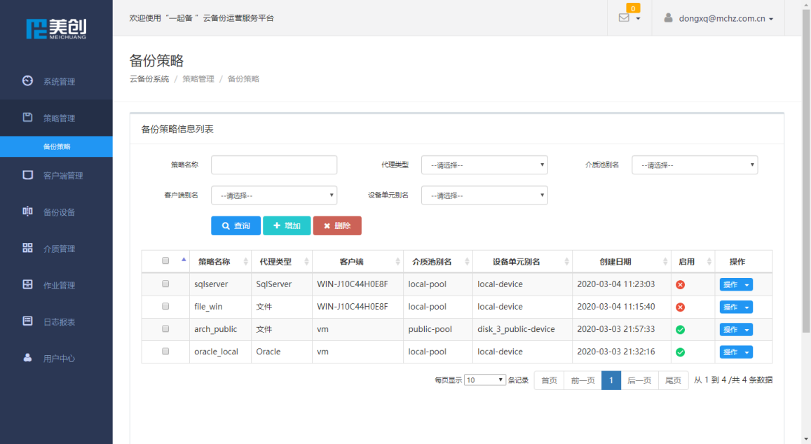Sort the table by 创建日期 column
This screenshot has width=811, height=444.
pyautogui.click(x=622, y=261)
